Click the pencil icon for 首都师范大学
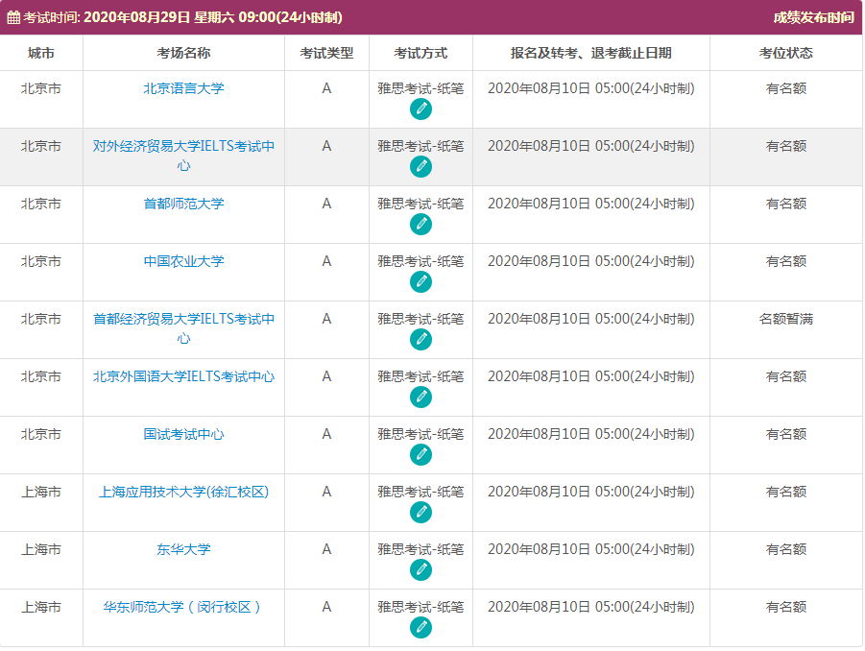 [x=420, y=224]
